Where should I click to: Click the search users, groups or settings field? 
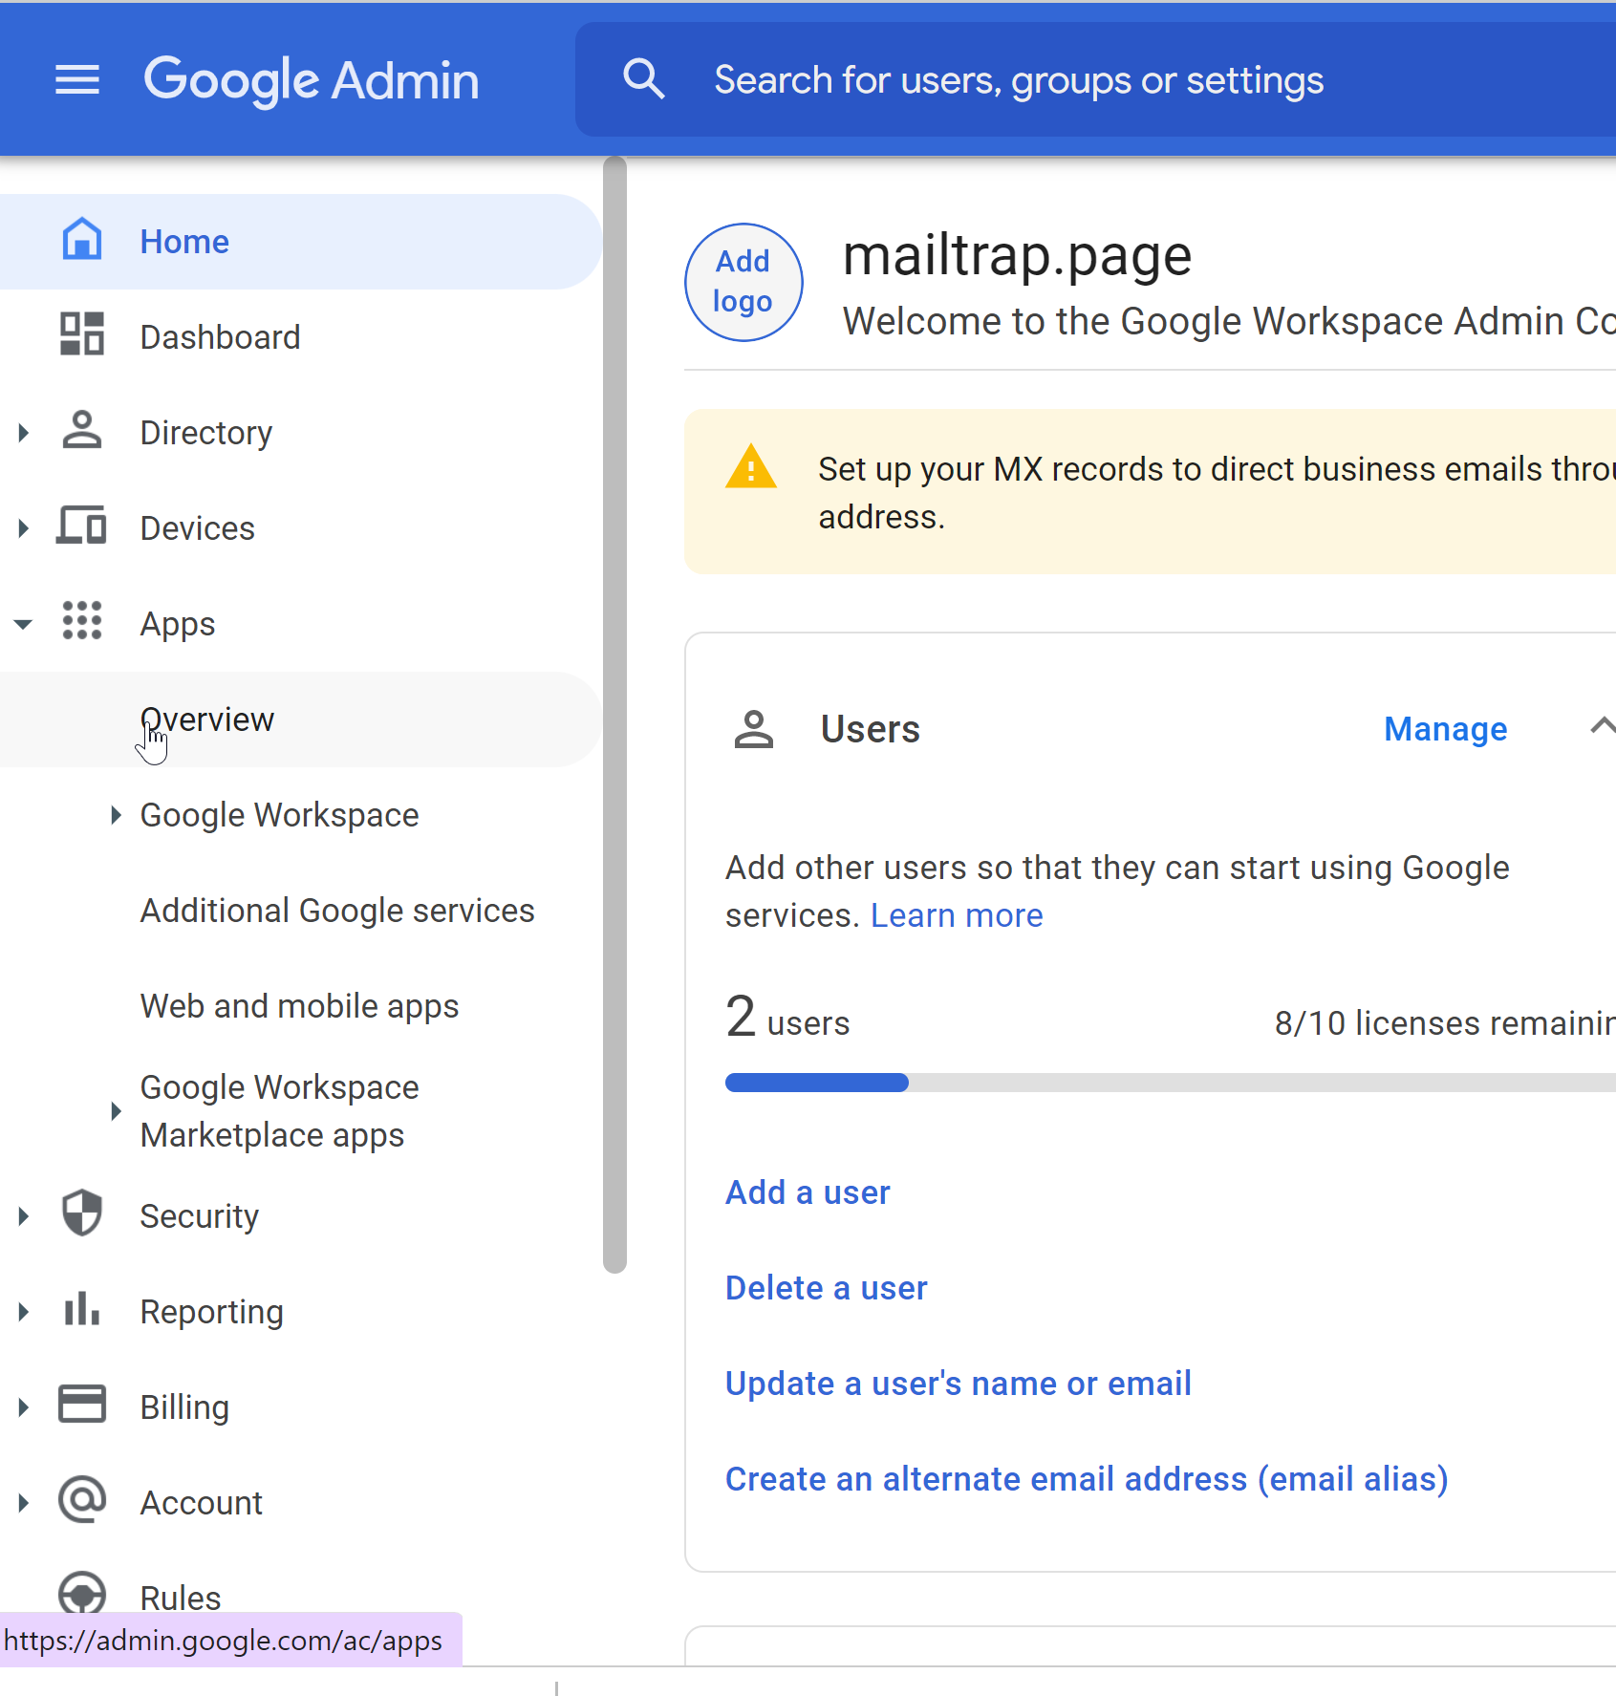(x=1018, y=80)
